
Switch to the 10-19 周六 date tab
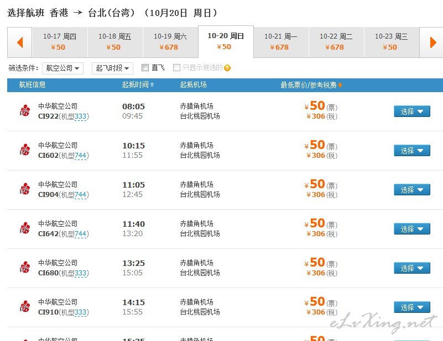click(171, 42)
